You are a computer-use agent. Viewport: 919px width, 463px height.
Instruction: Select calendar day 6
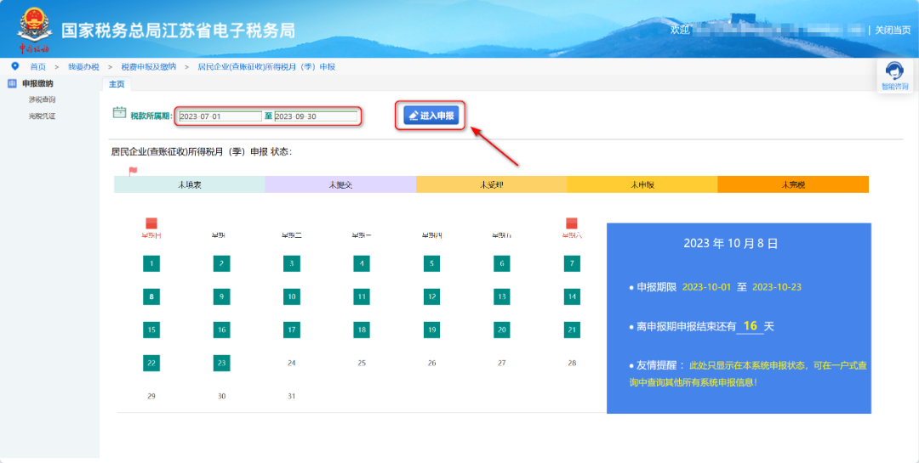[x=502, y=263]
